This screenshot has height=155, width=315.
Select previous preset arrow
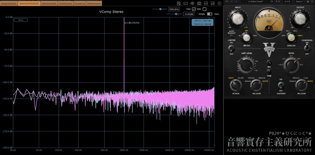tap(276, 1)
